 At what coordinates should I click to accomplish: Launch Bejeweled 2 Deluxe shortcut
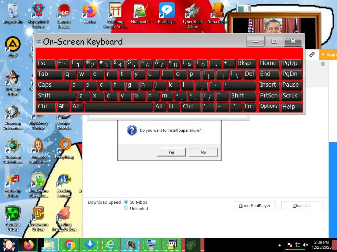pos(39,16)
